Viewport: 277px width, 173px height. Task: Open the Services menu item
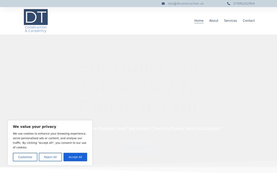point(230,21)
